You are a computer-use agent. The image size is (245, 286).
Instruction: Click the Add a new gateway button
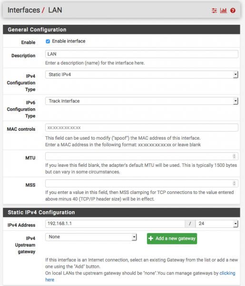[172, 239]
